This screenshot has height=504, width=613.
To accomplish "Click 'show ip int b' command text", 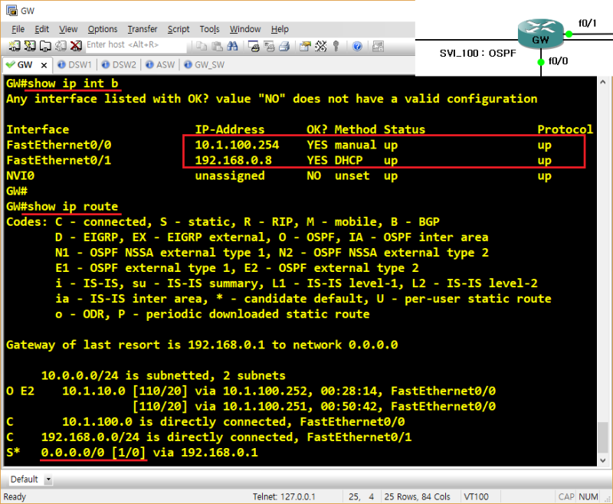I will point(73,83).
